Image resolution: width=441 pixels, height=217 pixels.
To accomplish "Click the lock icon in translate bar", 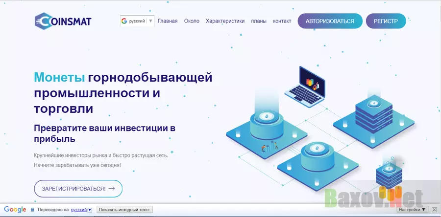I will tap(32, 210).
